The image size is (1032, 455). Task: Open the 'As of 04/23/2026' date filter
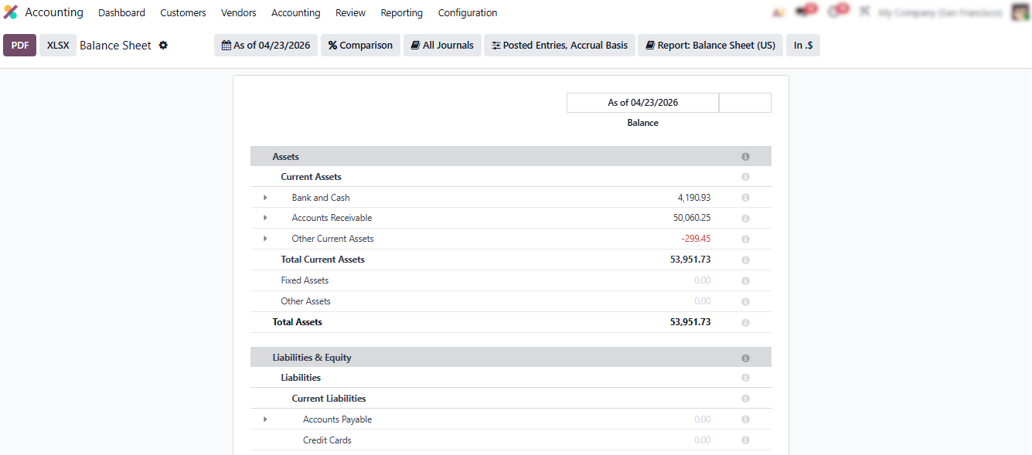click(266, 46)
